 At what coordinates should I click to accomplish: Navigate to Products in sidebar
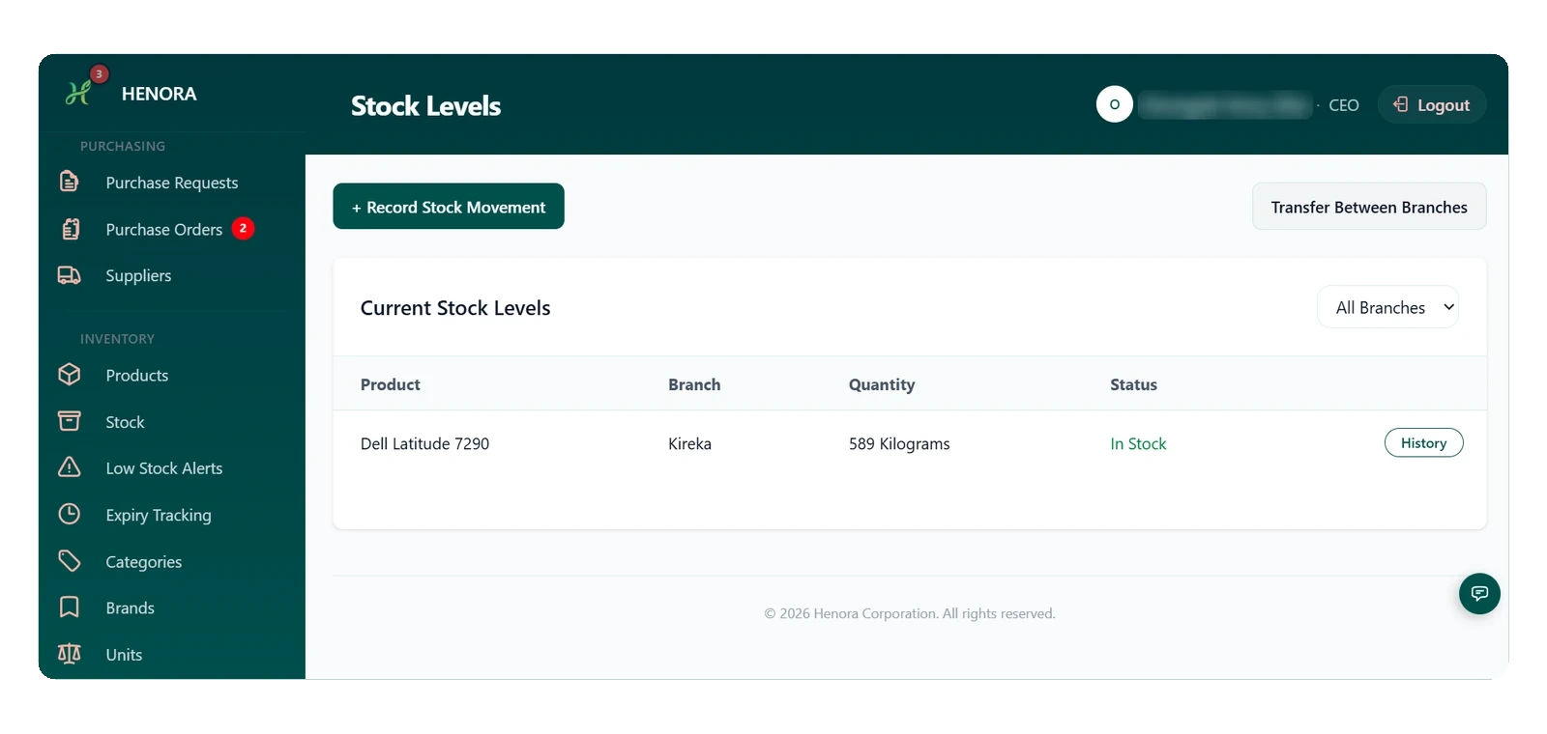tap(137, 376)
